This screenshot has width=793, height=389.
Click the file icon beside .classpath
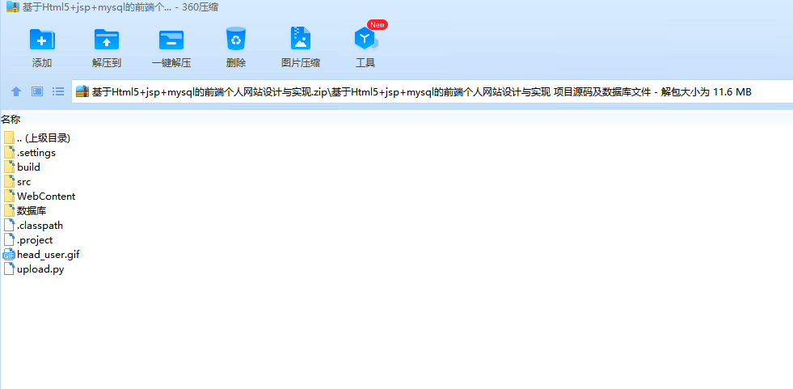click(9, 225)
